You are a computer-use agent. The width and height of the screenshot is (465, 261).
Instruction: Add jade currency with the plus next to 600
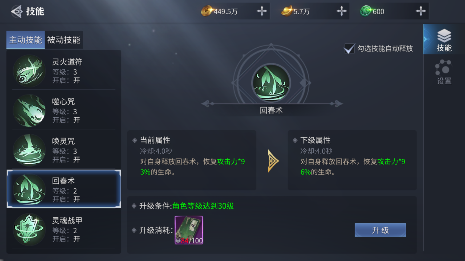click(x=421, y=11)
